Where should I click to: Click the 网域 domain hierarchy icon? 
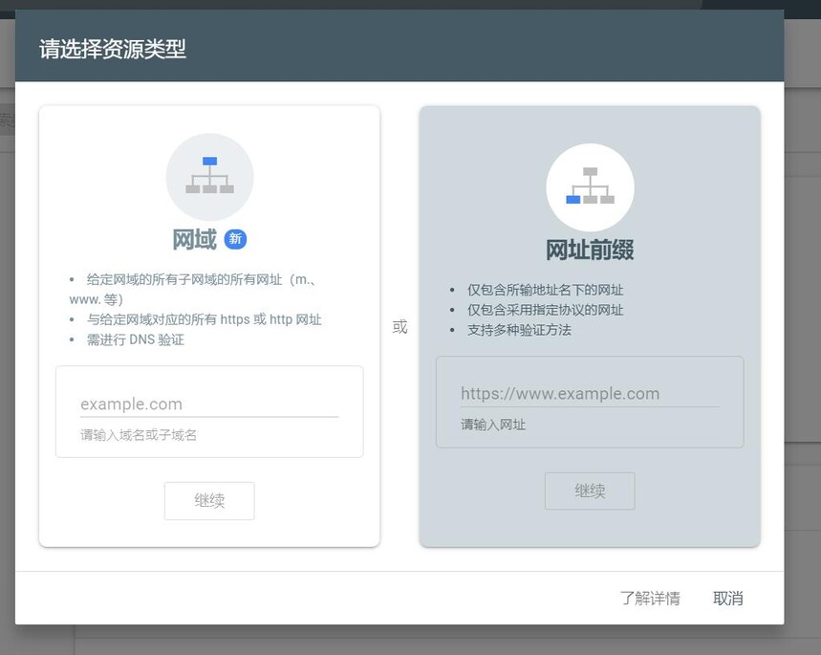pos(209,177)
